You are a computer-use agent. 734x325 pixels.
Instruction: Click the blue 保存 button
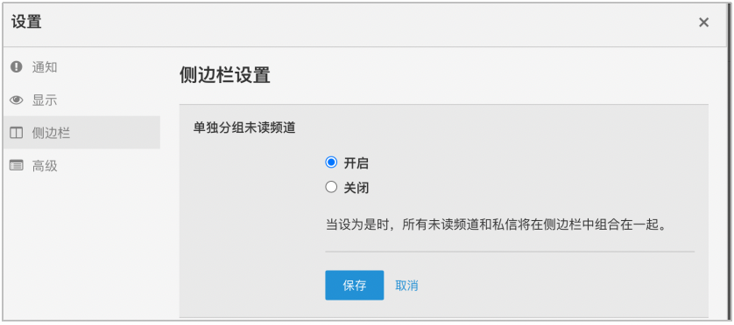355,286
